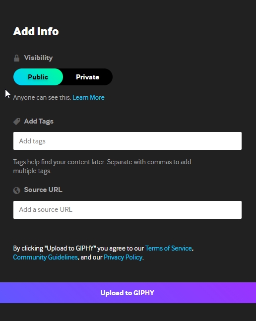Image resolution: width=256 pixels, height=321 pixels.
Task: Click the Source URL section label
Action: click(43, 190)
